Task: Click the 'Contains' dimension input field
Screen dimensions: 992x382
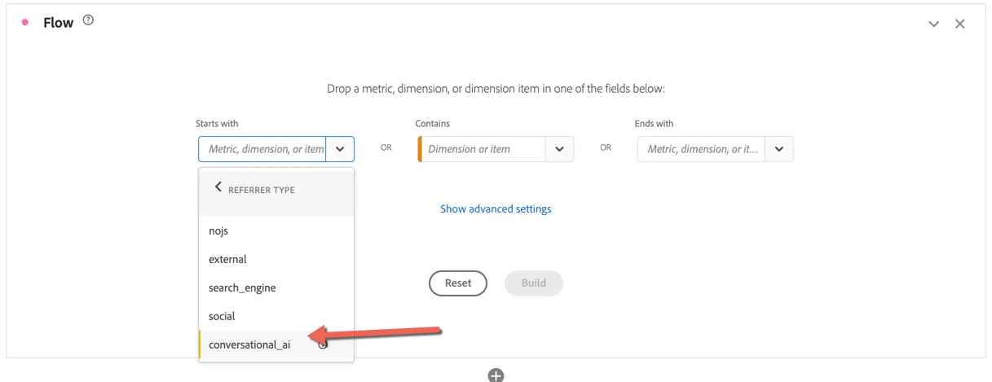Action: click(482, 149)
